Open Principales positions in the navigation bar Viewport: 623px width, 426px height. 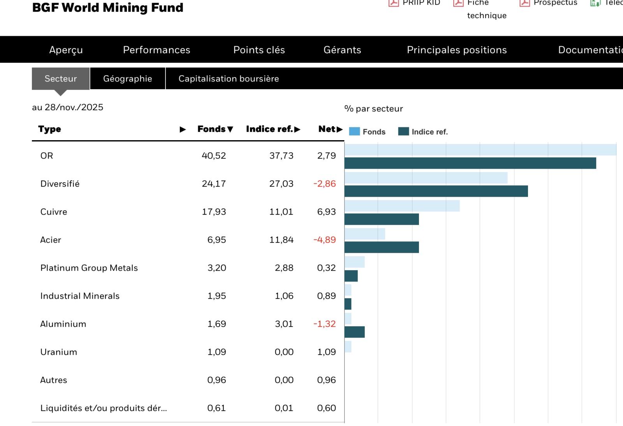[x=457, y=50]
